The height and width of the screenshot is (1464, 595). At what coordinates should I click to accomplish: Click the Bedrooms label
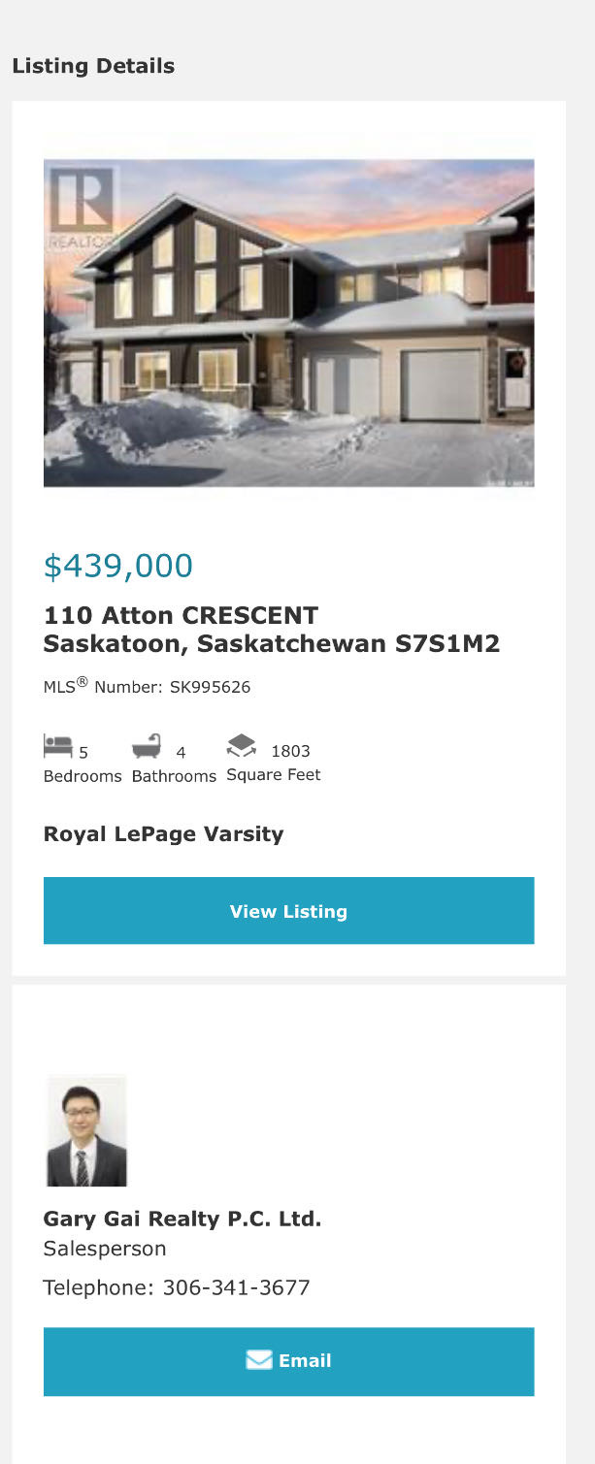tap(83, 776)
